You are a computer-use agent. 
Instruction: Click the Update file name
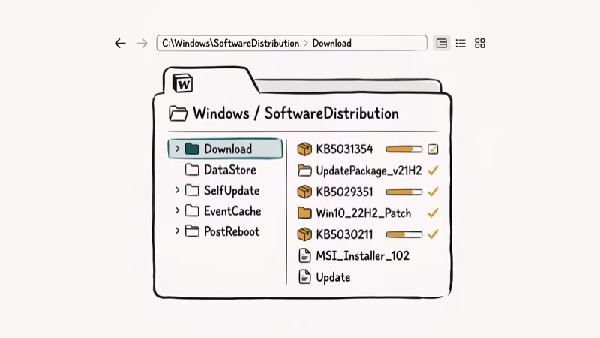333,277
